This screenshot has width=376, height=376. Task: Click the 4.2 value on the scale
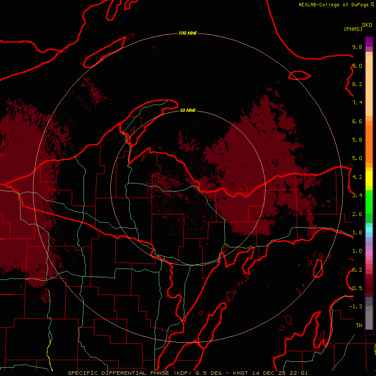357,177
